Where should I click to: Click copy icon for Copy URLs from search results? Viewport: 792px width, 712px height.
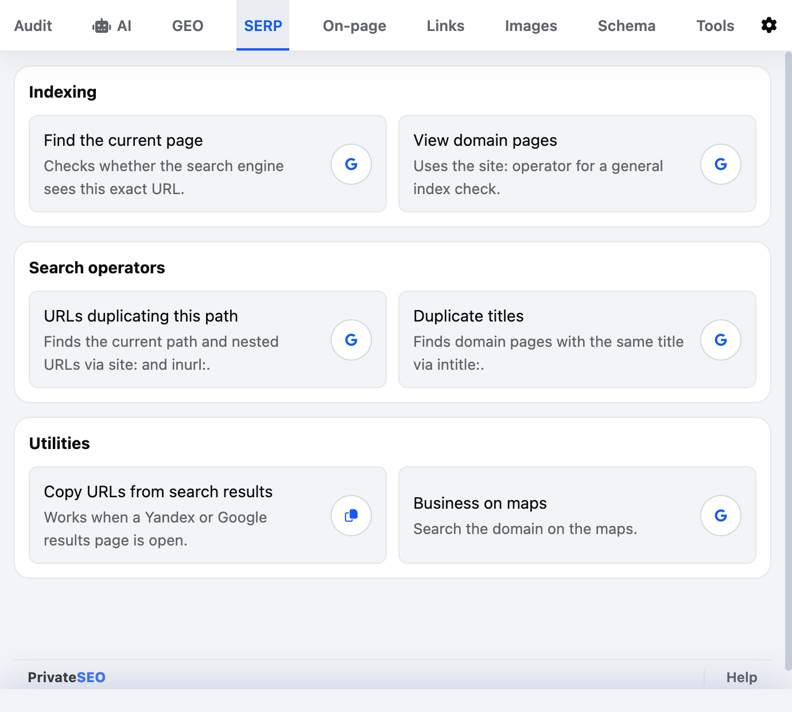pos(351,516)
